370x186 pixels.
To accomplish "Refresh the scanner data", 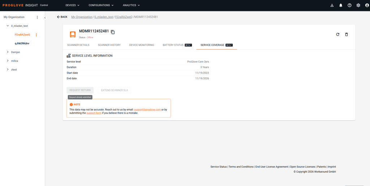I will pyautogui.click(x=338, y=34).
